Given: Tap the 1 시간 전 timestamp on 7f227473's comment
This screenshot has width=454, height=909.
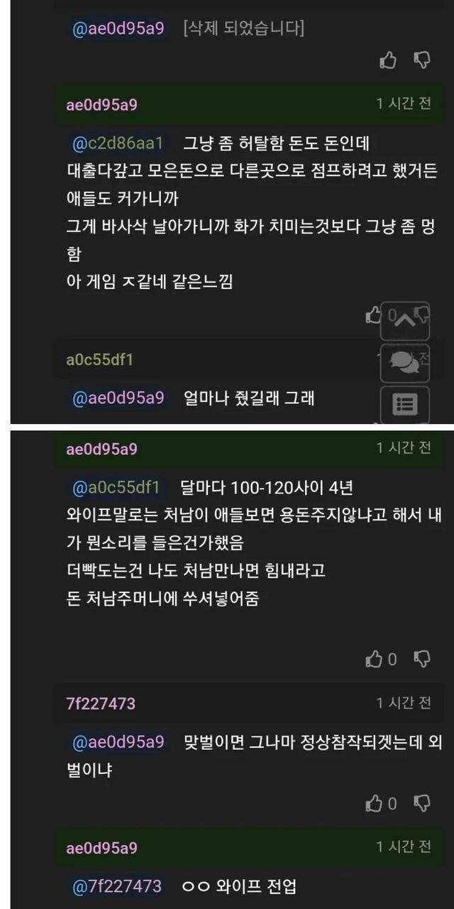Looking at the screenshot, I should pyautogui.click(x=404, y=703).
